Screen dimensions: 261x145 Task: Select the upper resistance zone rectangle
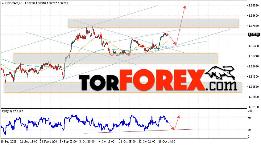click(x=153, y=23)
